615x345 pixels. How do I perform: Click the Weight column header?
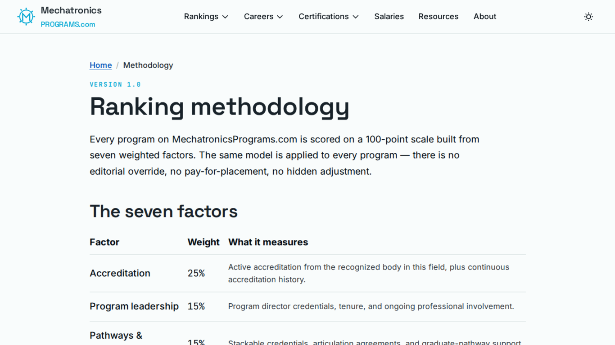point(203,242)
